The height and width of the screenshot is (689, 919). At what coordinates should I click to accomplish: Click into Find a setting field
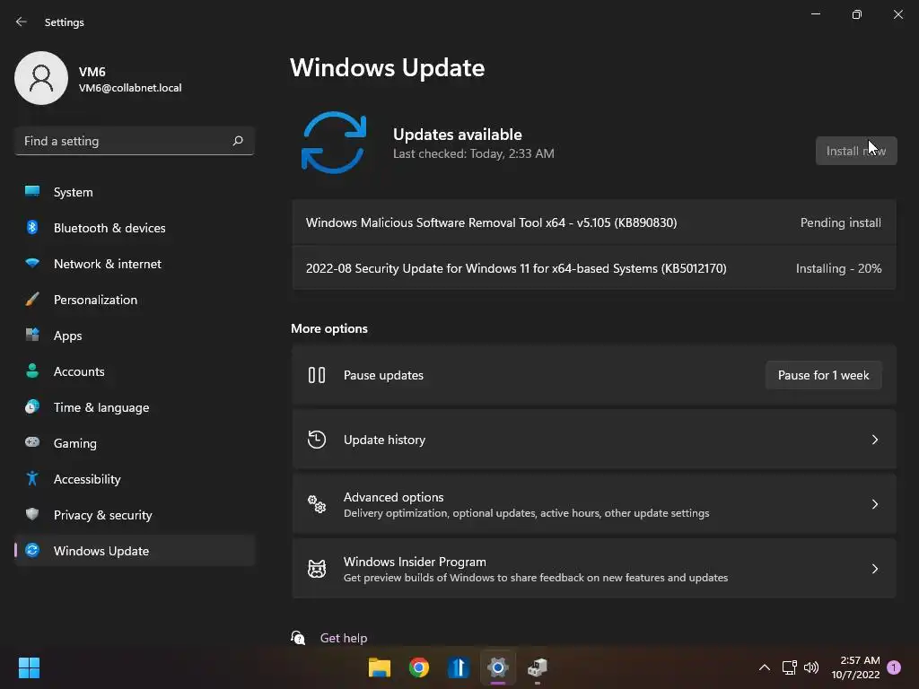coord(135,141)
